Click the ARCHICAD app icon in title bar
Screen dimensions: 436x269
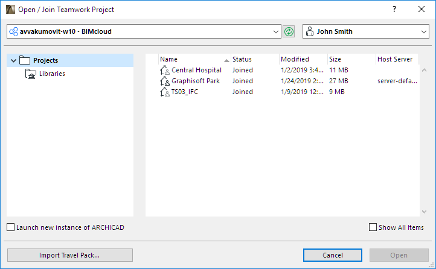[10, 9]
